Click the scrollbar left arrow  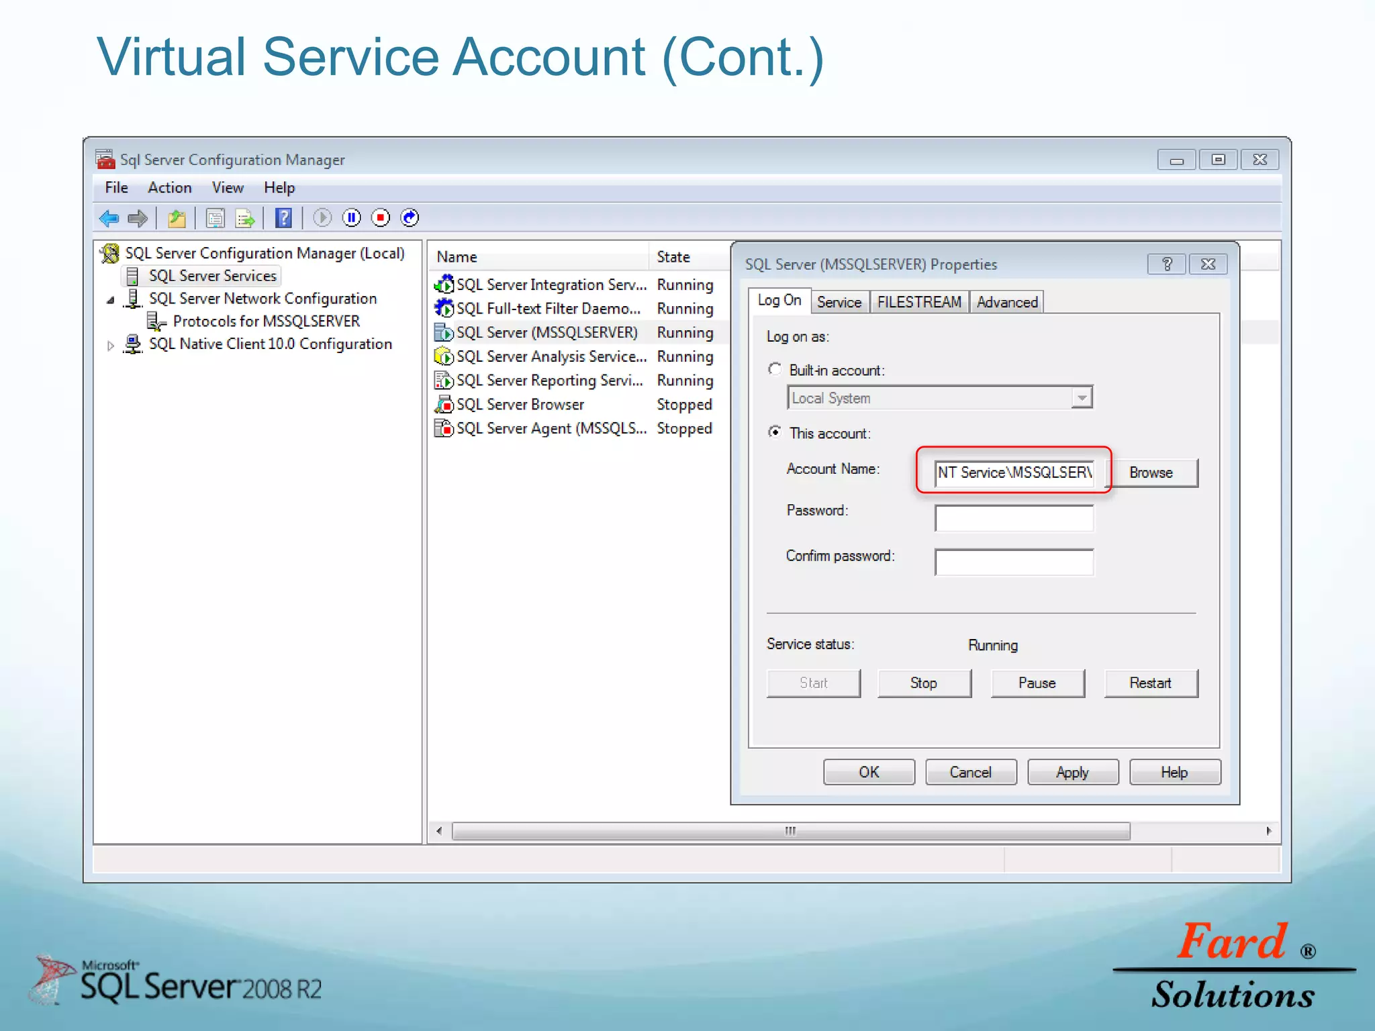(x=439, y=831)
